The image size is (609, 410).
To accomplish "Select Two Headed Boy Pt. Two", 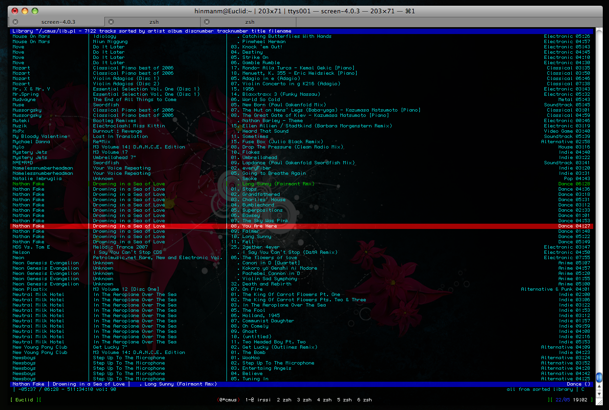I will click(274, 342).
